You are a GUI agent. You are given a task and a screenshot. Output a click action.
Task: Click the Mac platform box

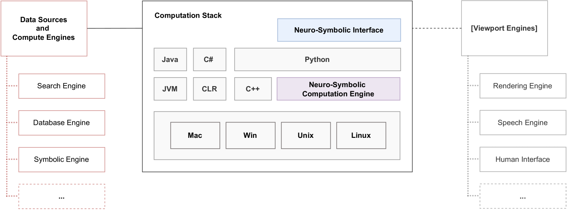click(195, 135)
